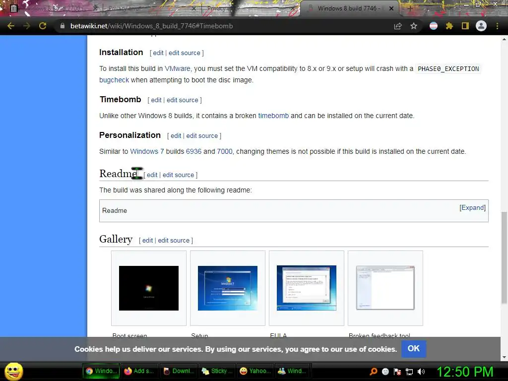The image size is (508, 381).
Task: Click edit source next to Personalization heading
Action: (x=202, y=136)
